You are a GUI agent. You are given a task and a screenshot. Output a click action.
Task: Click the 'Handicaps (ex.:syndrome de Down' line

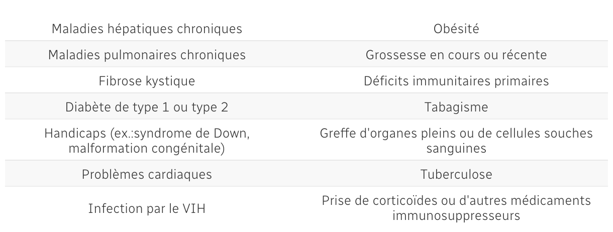[x=147, y=134]
